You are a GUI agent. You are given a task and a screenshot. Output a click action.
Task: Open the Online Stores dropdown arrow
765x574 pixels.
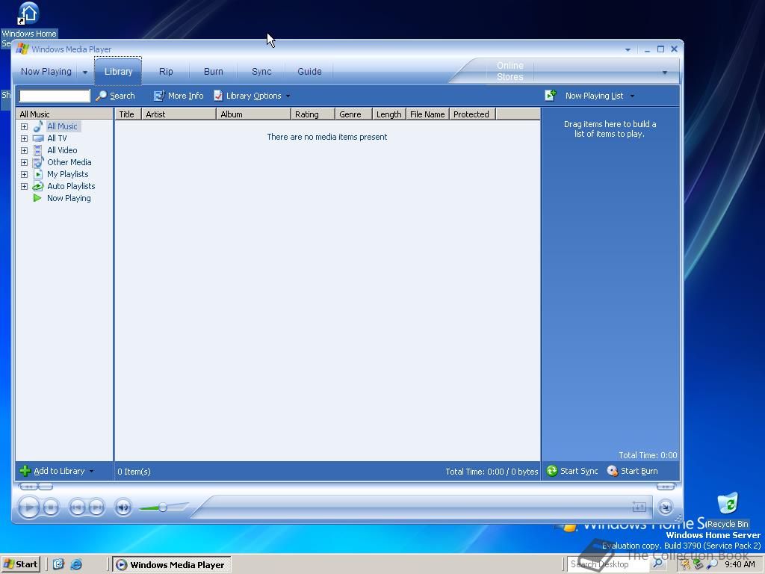(664, 72)
